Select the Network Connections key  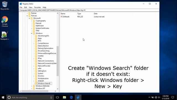tap(46, 61)
